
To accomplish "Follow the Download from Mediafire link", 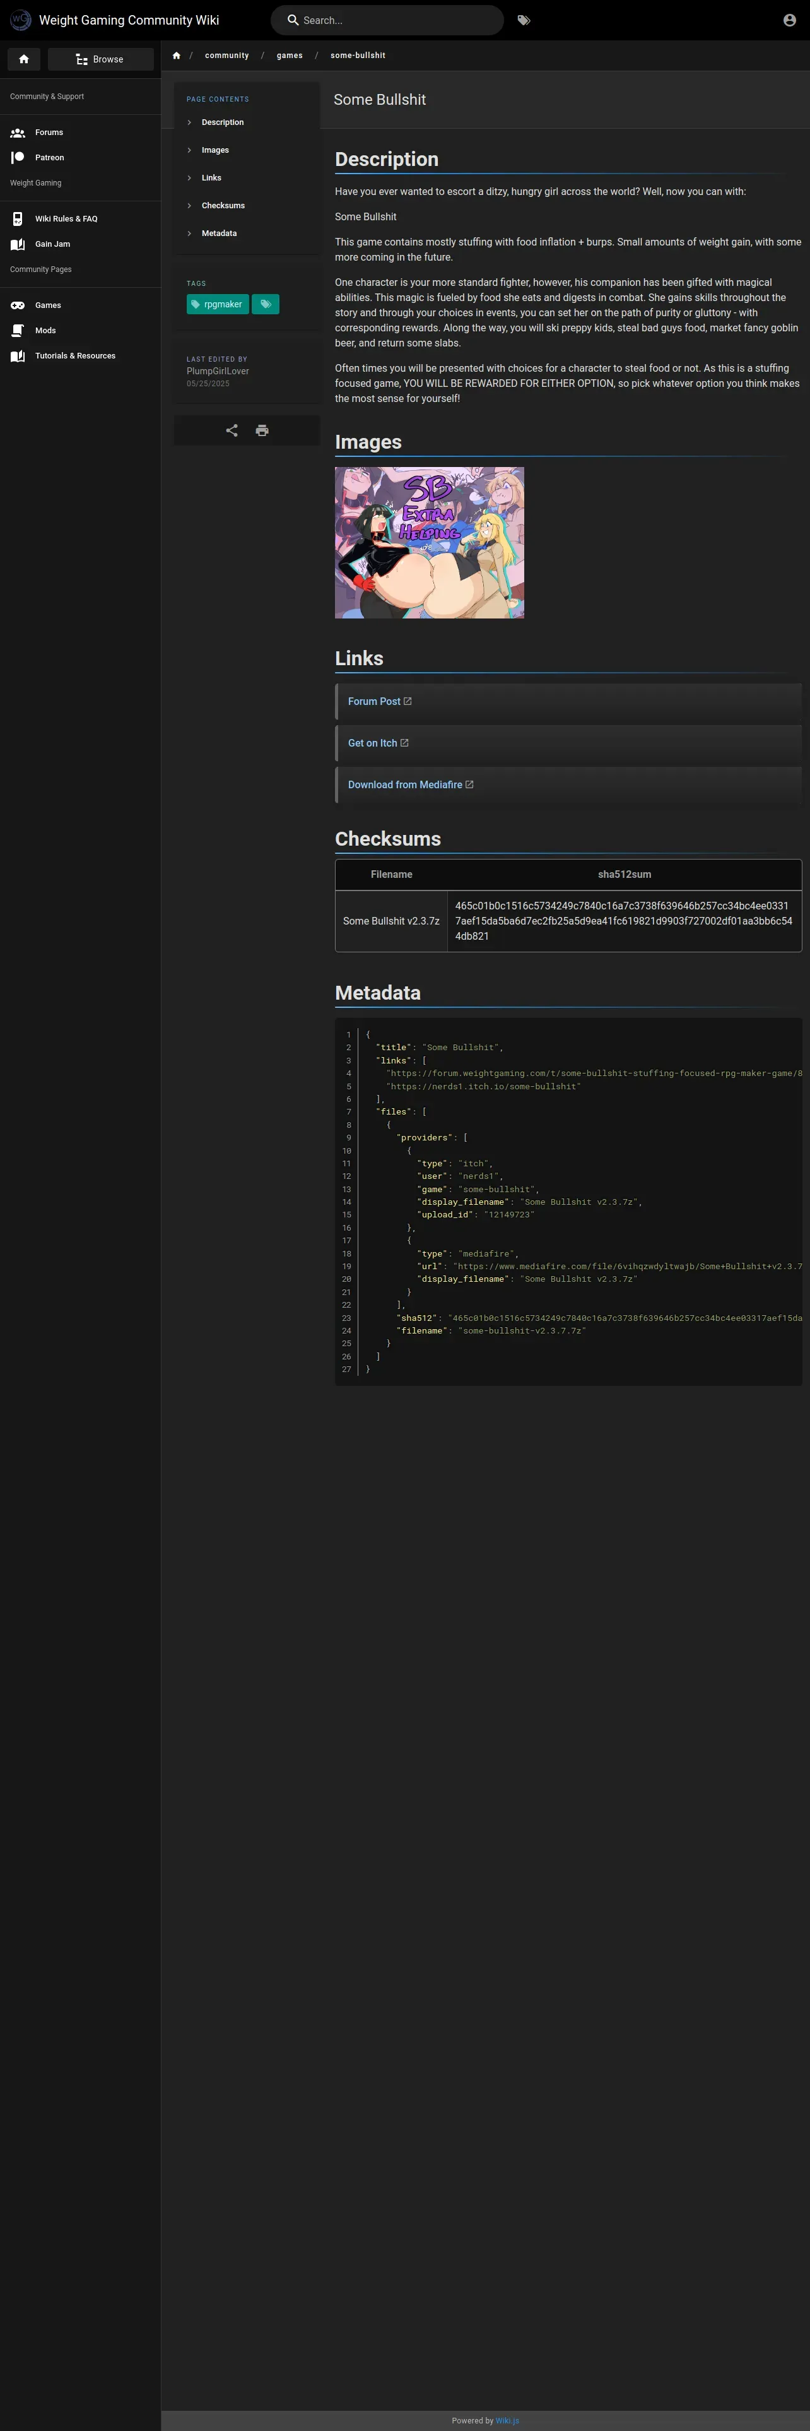I will [406, 784].
